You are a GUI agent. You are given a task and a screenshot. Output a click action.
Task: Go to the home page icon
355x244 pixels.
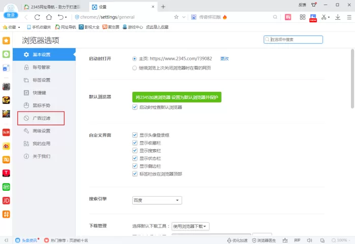point(49,17)
